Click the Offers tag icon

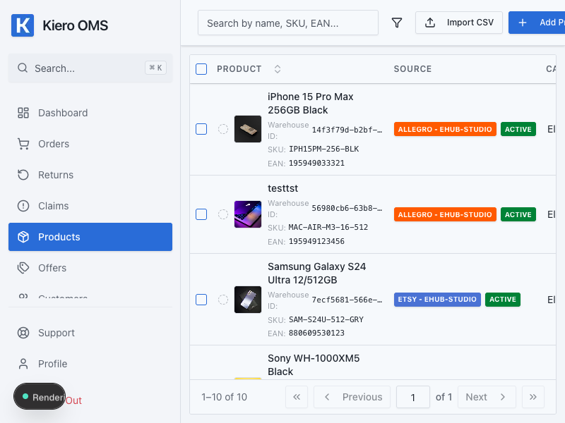pyautogui.click(x=23, y=268)
